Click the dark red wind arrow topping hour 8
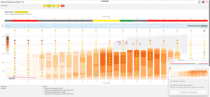 tap(28, 41)
